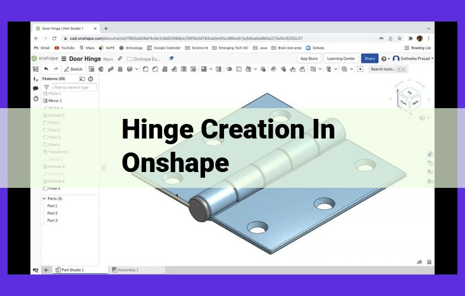Select the Delete face tool
This screenshot has height=296, width=465.
[x=283, y=69]
